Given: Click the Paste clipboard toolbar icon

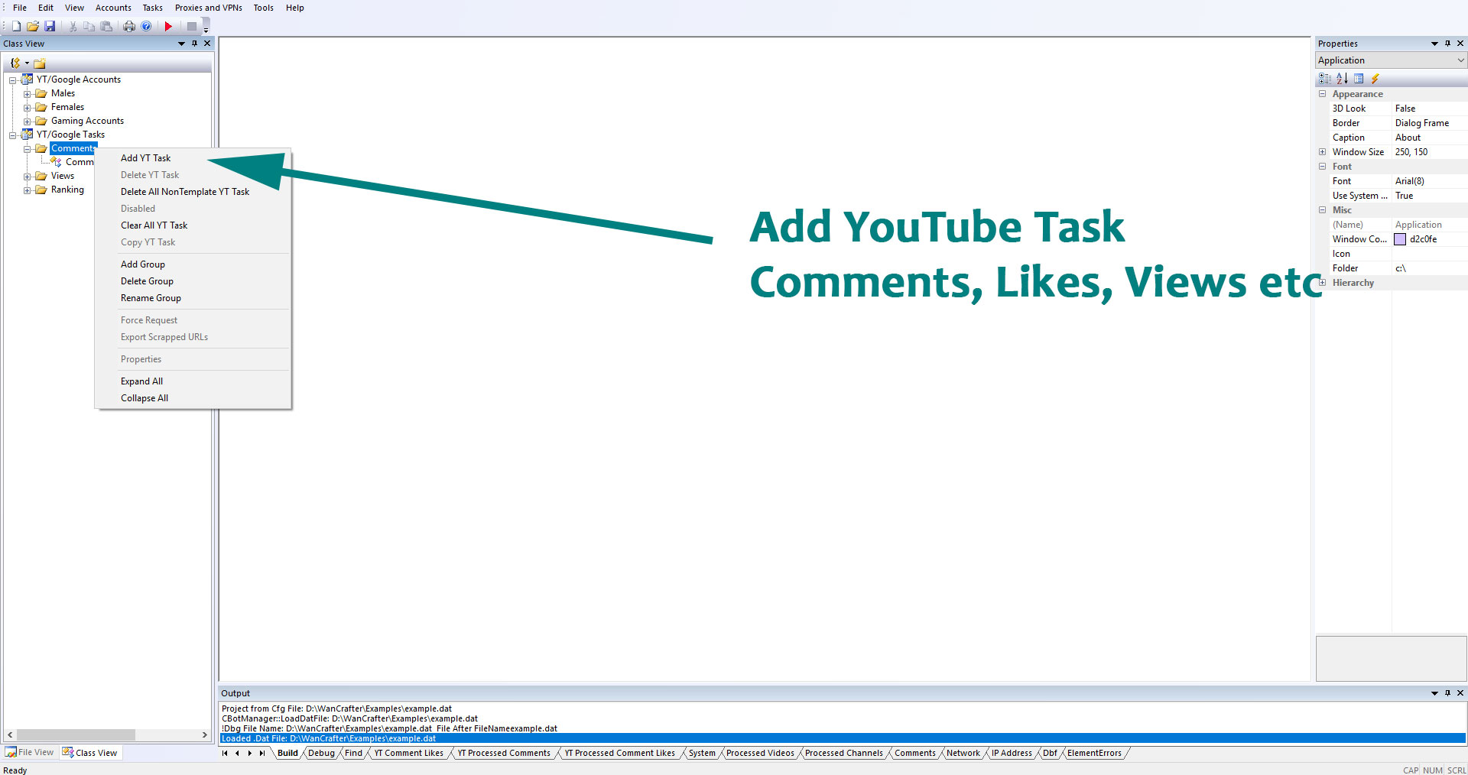Looking at the screenshot, I should (106, 26).
